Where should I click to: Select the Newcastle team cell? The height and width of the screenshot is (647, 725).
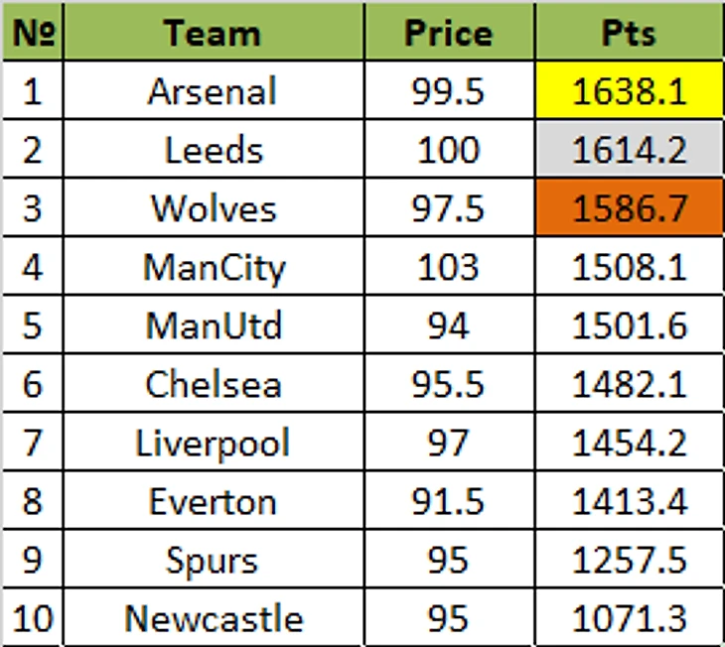[213, 619]
